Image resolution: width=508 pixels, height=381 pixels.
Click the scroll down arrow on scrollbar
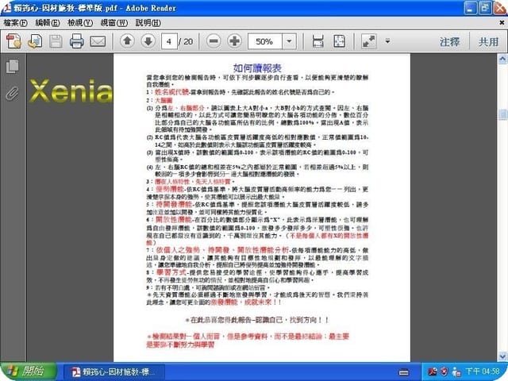(x=502, y=356)
